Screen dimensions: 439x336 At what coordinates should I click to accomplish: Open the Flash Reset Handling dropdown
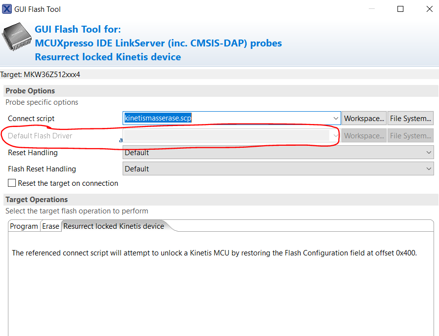click(278, 169)
